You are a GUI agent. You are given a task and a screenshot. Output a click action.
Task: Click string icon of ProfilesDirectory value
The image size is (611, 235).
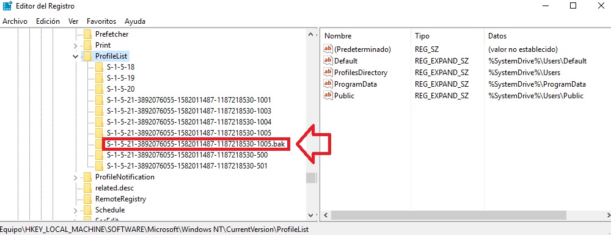click(328, 73)
